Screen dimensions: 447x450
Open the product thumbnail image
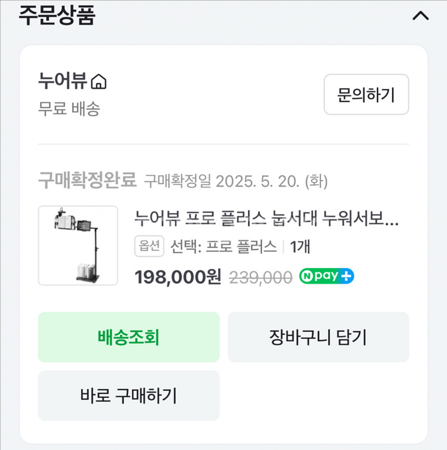tap(78, 246)
